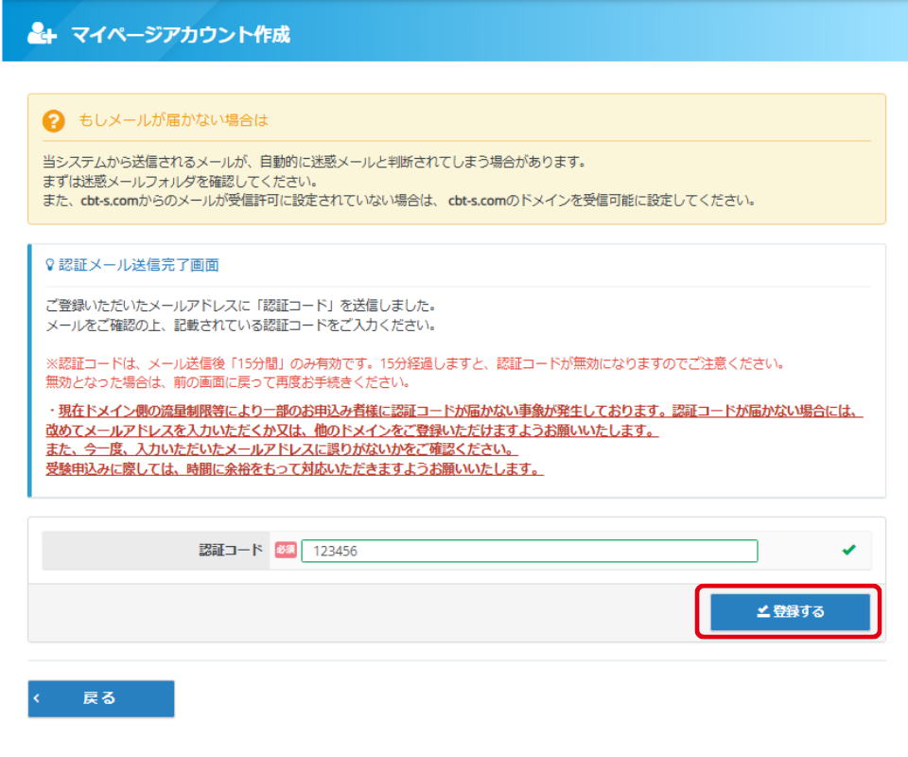Click the line starting また、cbt-s.comからのメール
The width and height of the screenshot is (908, 757).
(399, 201)
